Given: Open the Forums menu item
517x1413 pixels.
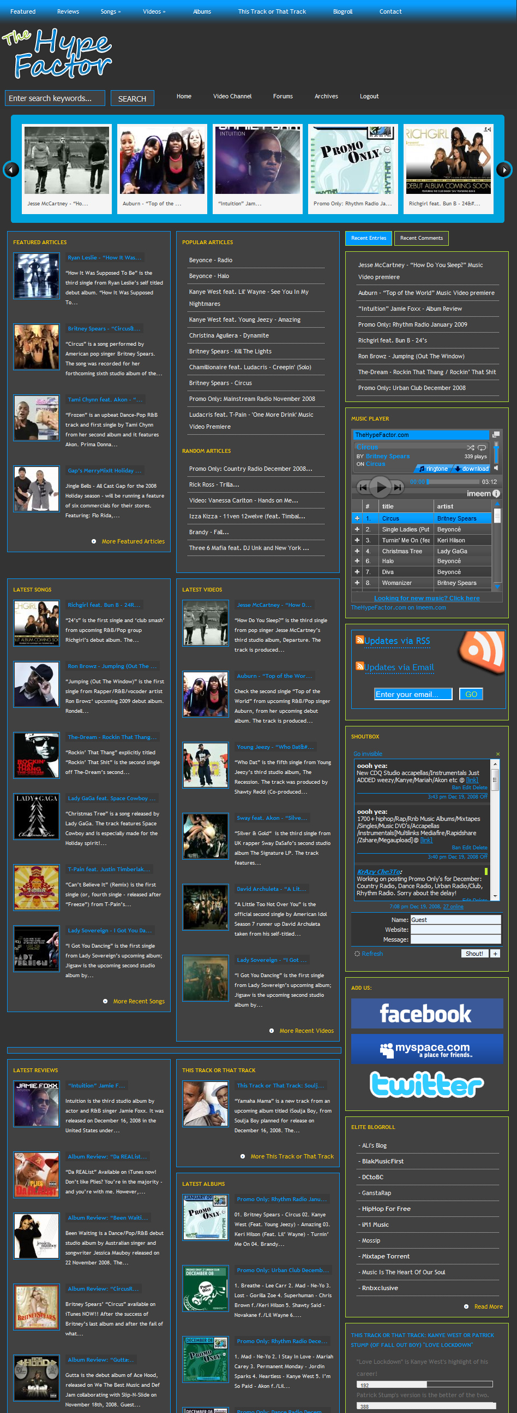Looking at the screenshot, I should pos(282,97).
